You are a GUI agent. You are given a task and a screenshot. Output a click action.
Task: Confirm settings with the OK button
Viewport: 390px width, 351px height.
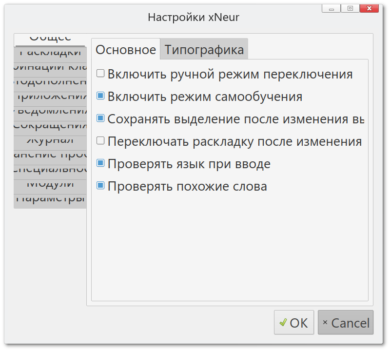pyautogui.click(x=294, y=322)
